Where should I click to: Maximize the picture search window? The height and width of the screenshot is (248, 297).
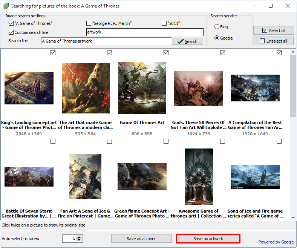click(x=271, y=6)
